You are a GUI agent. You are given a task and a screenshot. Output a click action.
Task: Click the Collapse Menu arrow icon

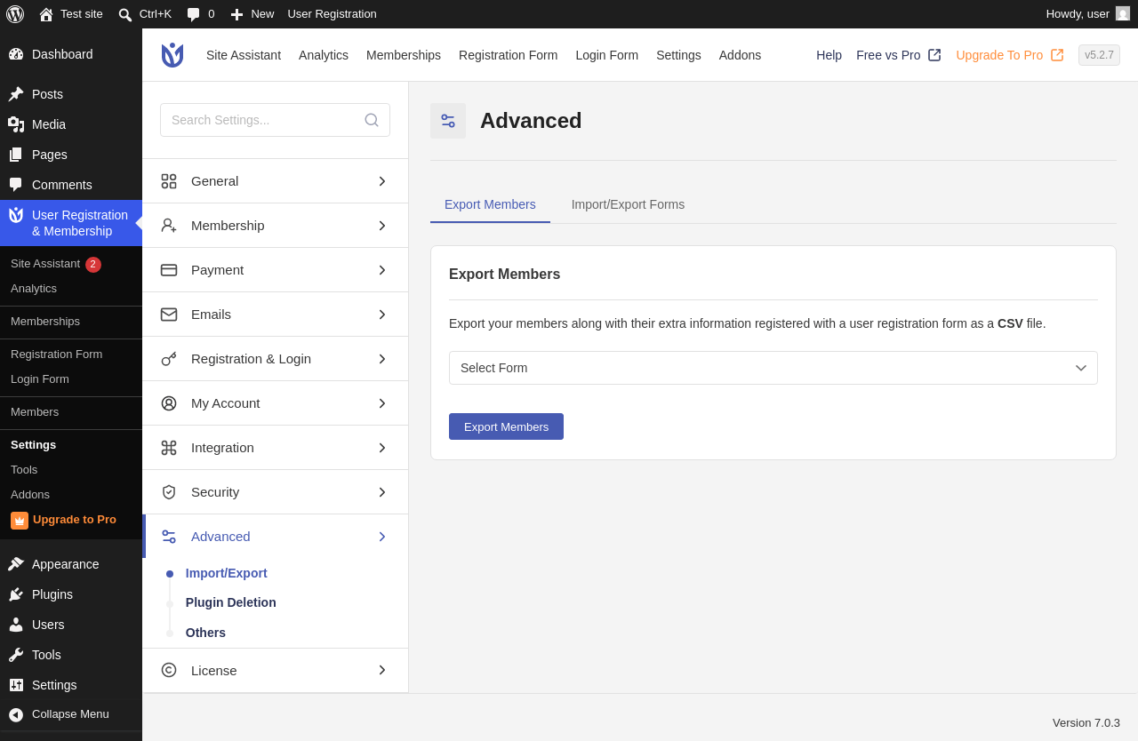coord(16,714)
